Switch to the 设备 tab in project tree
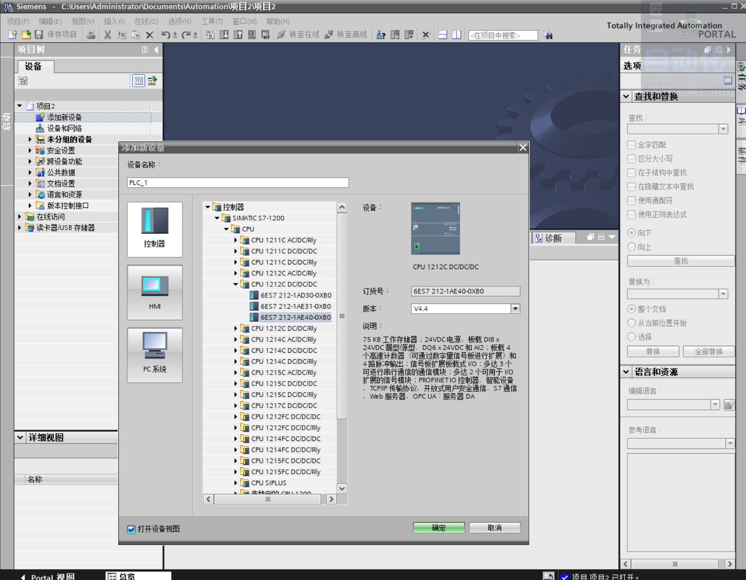 click(36, 66)
